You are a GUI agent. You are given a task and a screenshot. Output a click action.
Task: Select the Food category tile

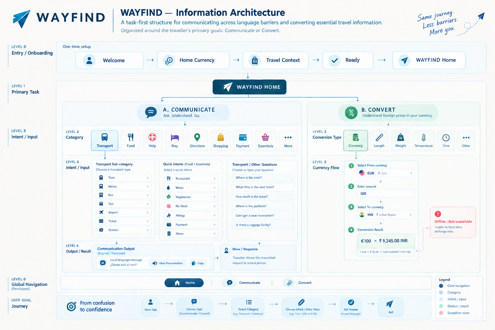pyautogui.click(x=131, y=141)
